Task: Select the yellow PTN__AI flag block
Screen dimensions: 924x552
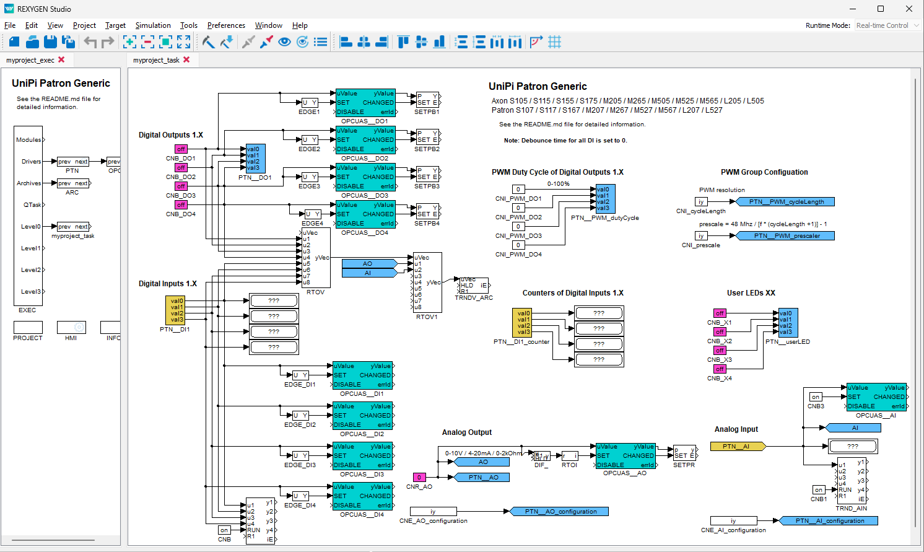Action: coord(738,447)
